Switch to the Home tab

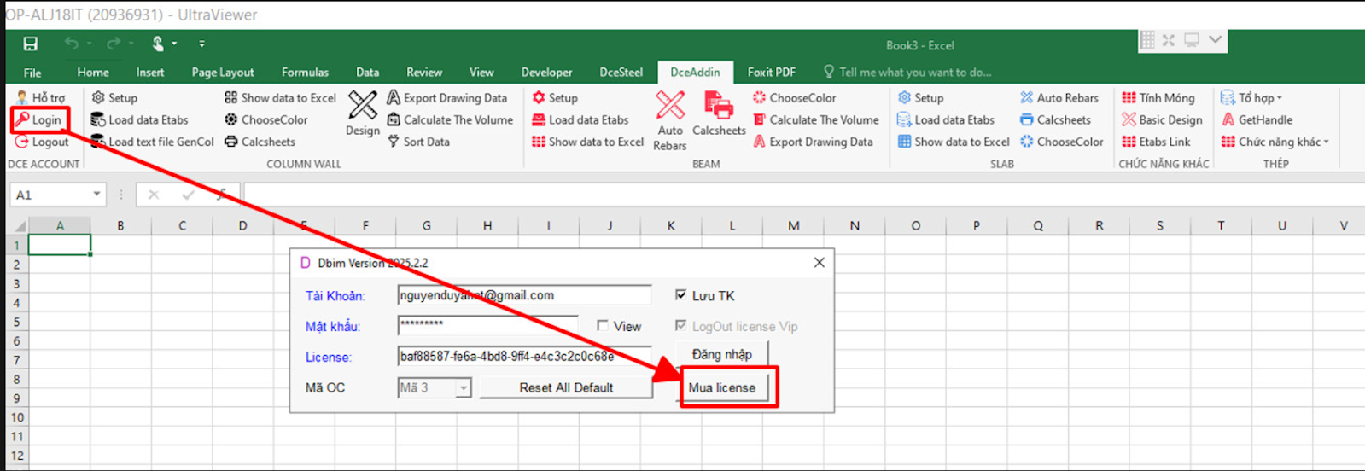coord(93,73)
